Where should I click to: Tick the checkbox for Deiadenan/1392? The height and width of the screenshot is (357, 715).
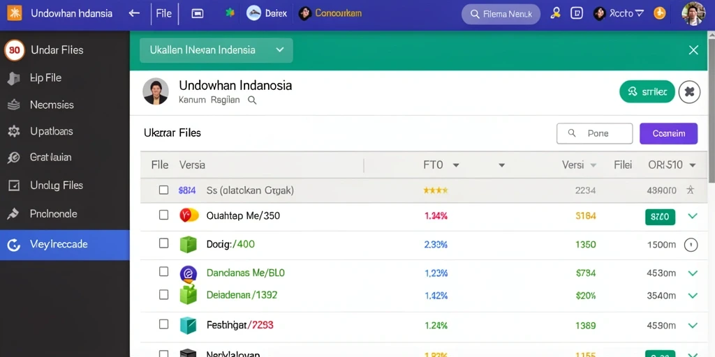coord(163,295)
